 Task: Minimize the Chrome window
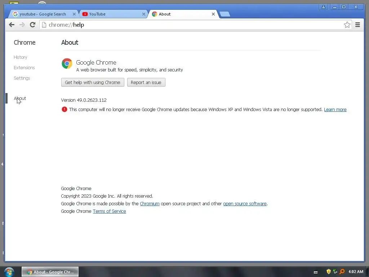click(x=334, y=7)
